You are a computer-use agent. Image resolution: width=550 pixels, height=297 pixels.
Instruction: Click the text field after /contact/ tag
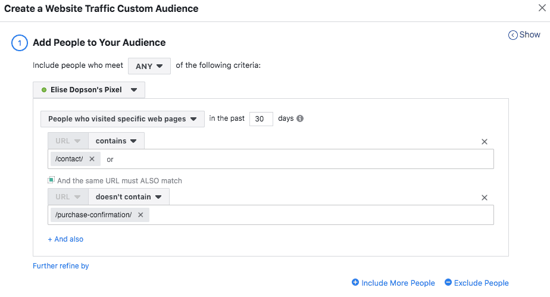(x=298, y=159)
